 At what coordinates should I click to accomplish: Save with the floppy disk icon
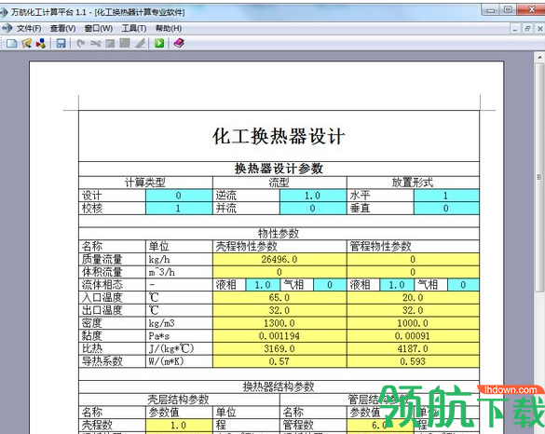click(61, 44)
